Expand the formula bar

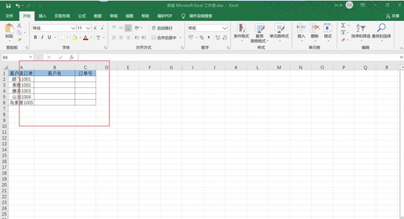tap(401, 57)
